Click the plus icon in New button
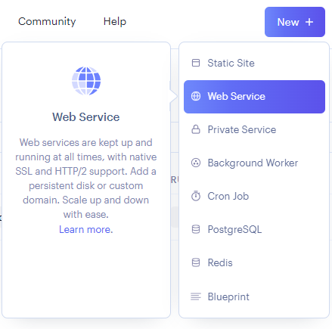The image size is (332, 329). tap(309, 22)
